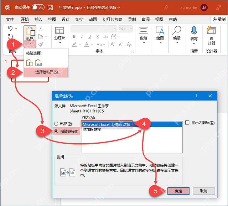Switch to the 动画 tab

tap(93, 19)
